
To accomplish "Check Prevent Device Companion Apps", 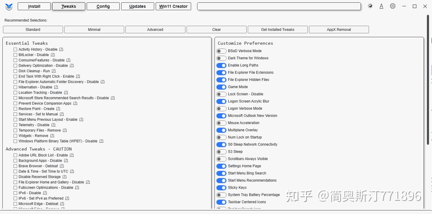I will point(15,103).
